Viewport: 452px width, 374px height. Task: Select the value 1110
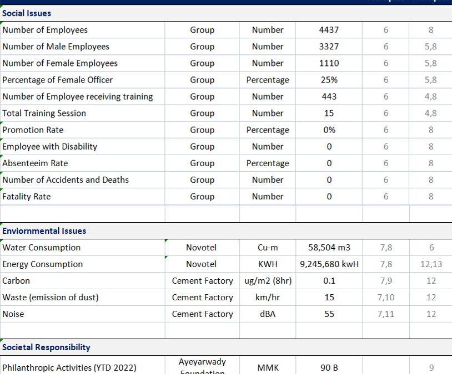(x=329, y=63)
